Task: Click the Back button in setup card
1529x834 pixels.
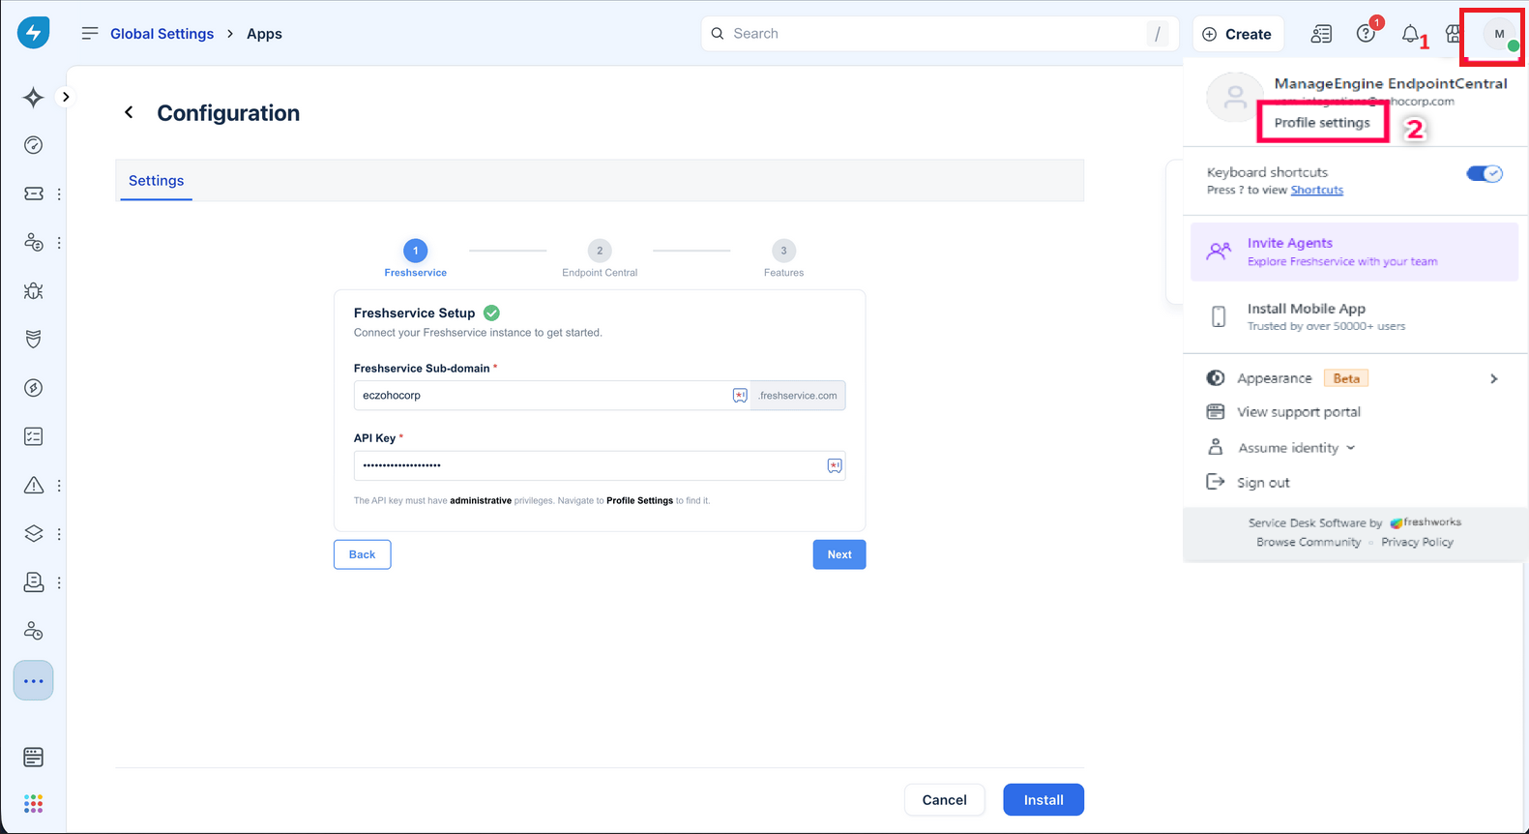Action: (x=363, y=554)
